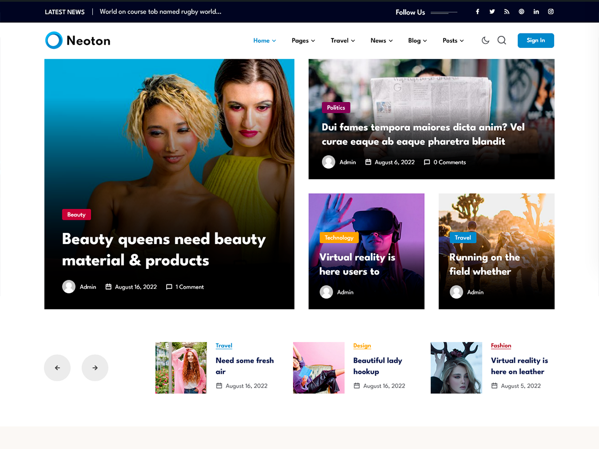Open the RSS feed icon
599x449 pixels.
tap(507, 12)
